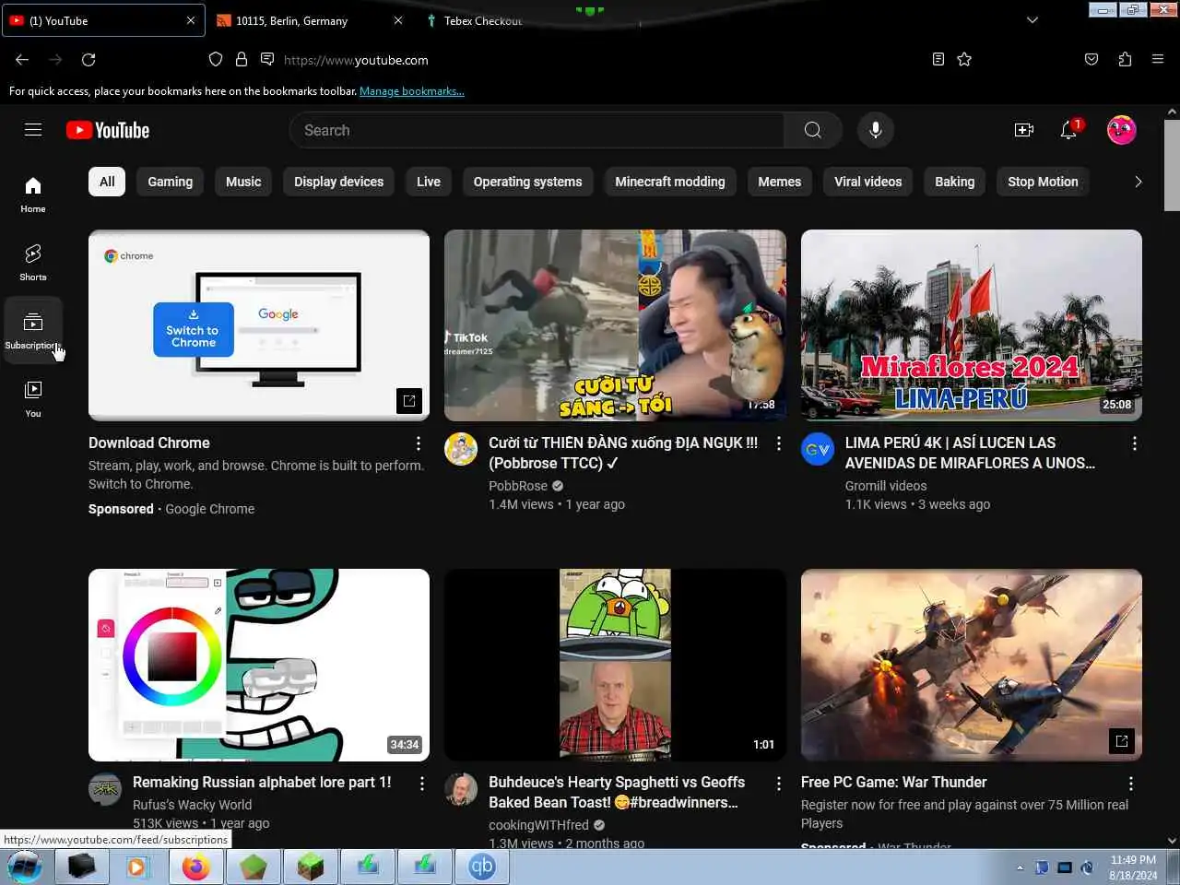Viewport: 1180px width, 885px height.
Task: Click the Manage bookmarks link
Action: click(412, 91)
